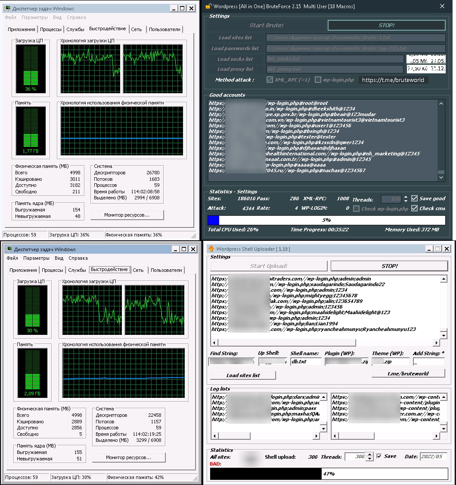Select Shell Uploader row ending mightyegg;12345678
The image size is (456, 485).
tap(284, 296)
